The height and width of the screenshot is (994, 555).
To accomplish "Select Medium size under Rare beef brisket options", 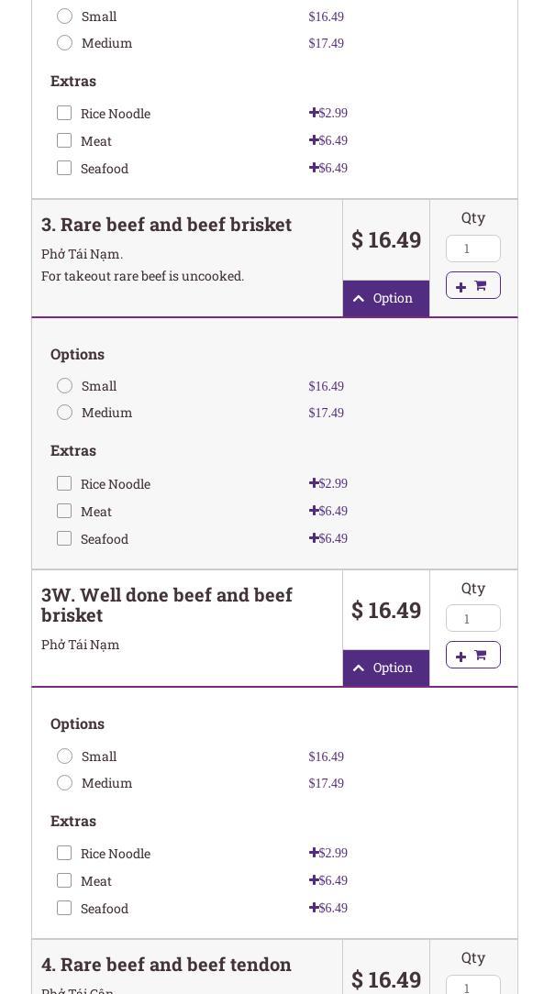I will tap(64, 413).
